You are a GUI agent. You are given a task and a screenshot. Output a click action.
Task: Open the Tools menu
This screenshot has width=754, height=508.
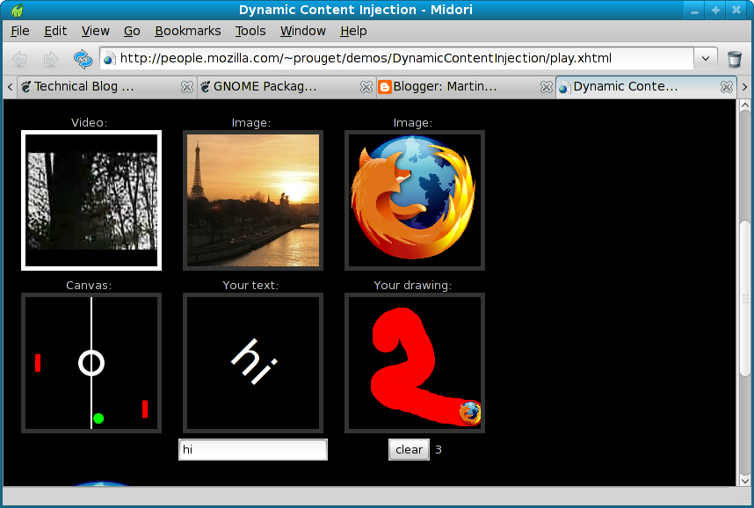pos(250,31)
